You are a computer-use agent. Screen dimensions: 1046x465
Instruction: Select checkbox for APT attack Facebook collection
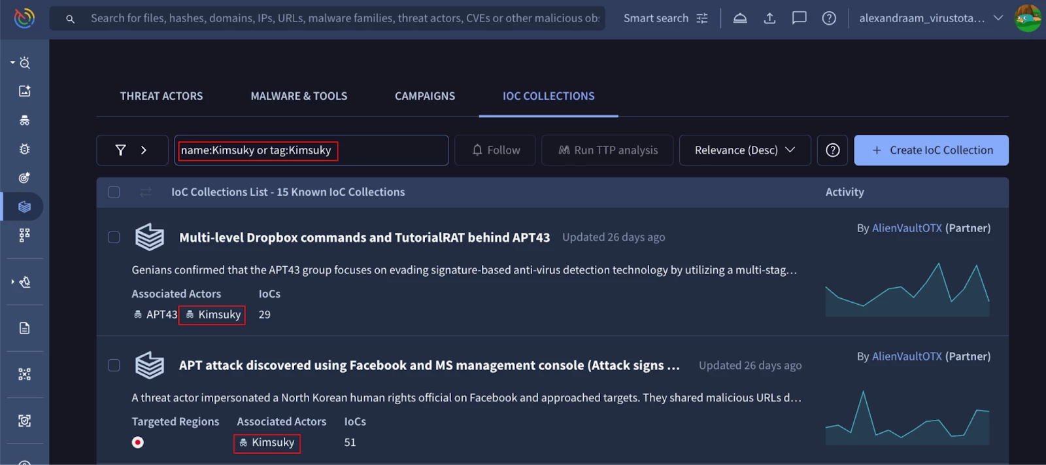tap(114, 365)
